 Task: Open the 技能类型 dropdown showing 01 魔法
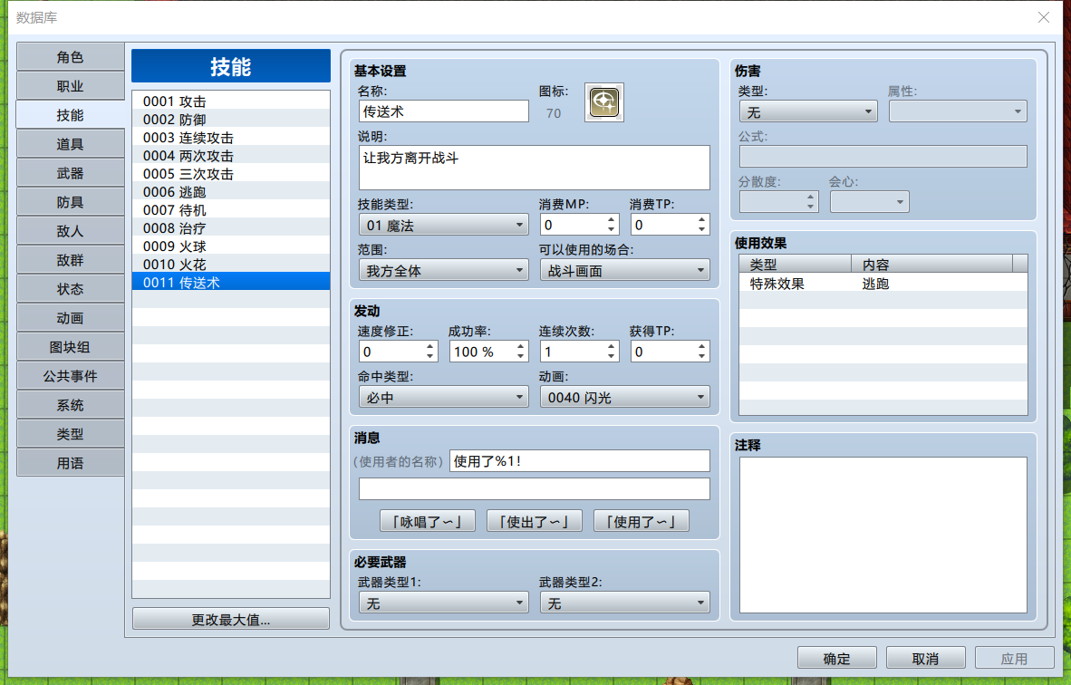[444, 226]
